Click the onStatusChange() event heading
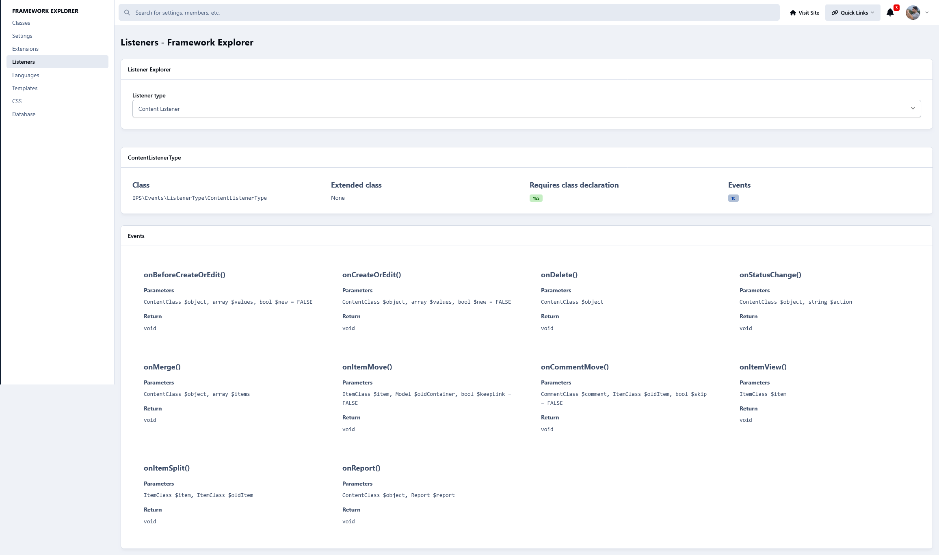 click(770, 275)
